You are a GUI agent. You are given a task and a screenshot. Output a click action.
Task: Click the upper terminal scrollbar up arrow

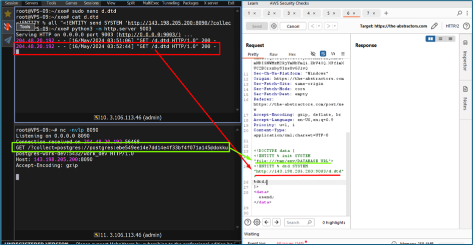(238, 11)
